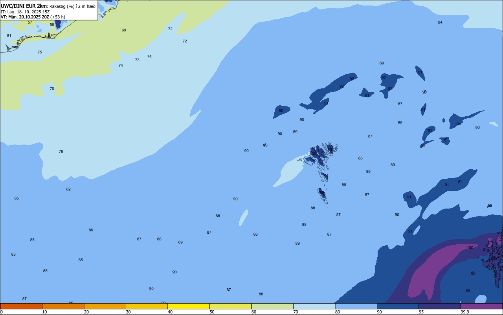Click the navy 95–99.9 legend swatch
The height and width of the screenshot is (315, 503).
(440, 306)
